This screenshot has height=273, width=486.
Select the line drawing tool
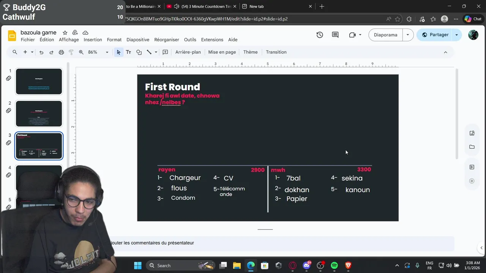coord(149,52)
